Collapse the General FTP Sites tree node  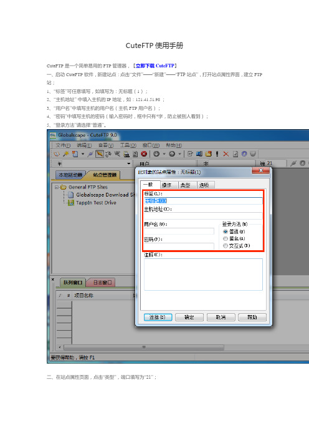click(x=57, y=187)
